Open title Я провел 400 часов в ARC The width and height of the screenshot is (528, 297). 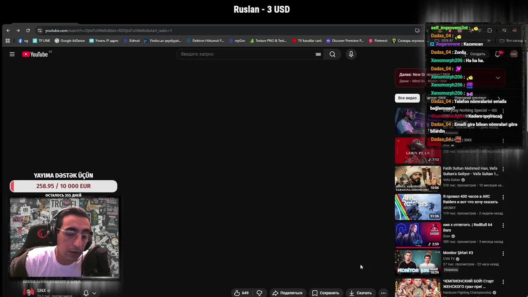tap(470, 199)
